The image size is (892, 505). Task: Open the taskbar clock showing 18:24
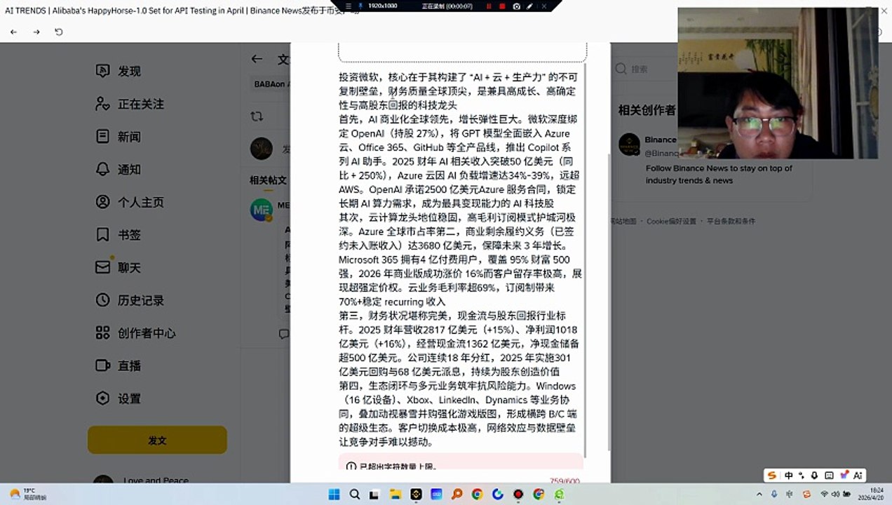tap(872, 494)
